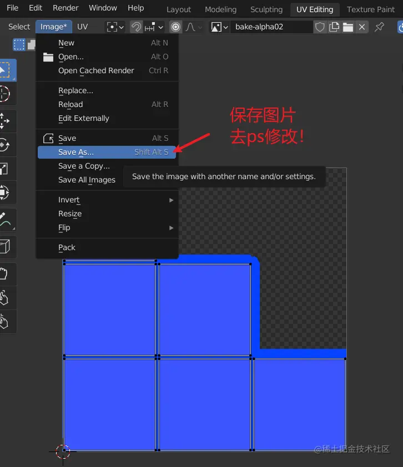Choose New from Image menu
The height and width of the screenshot is (467, 403).
(x=107, y=43)
